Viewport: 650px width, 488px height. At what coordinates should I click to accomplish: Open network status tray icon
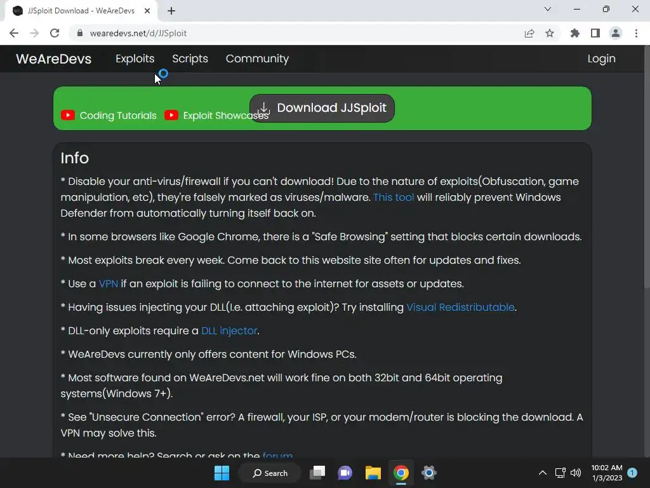click(560, 473)
